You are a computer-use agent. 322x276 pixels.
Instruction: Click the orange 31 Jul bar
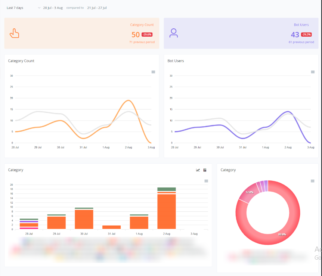pyautogui.click(x=111, y=227)
